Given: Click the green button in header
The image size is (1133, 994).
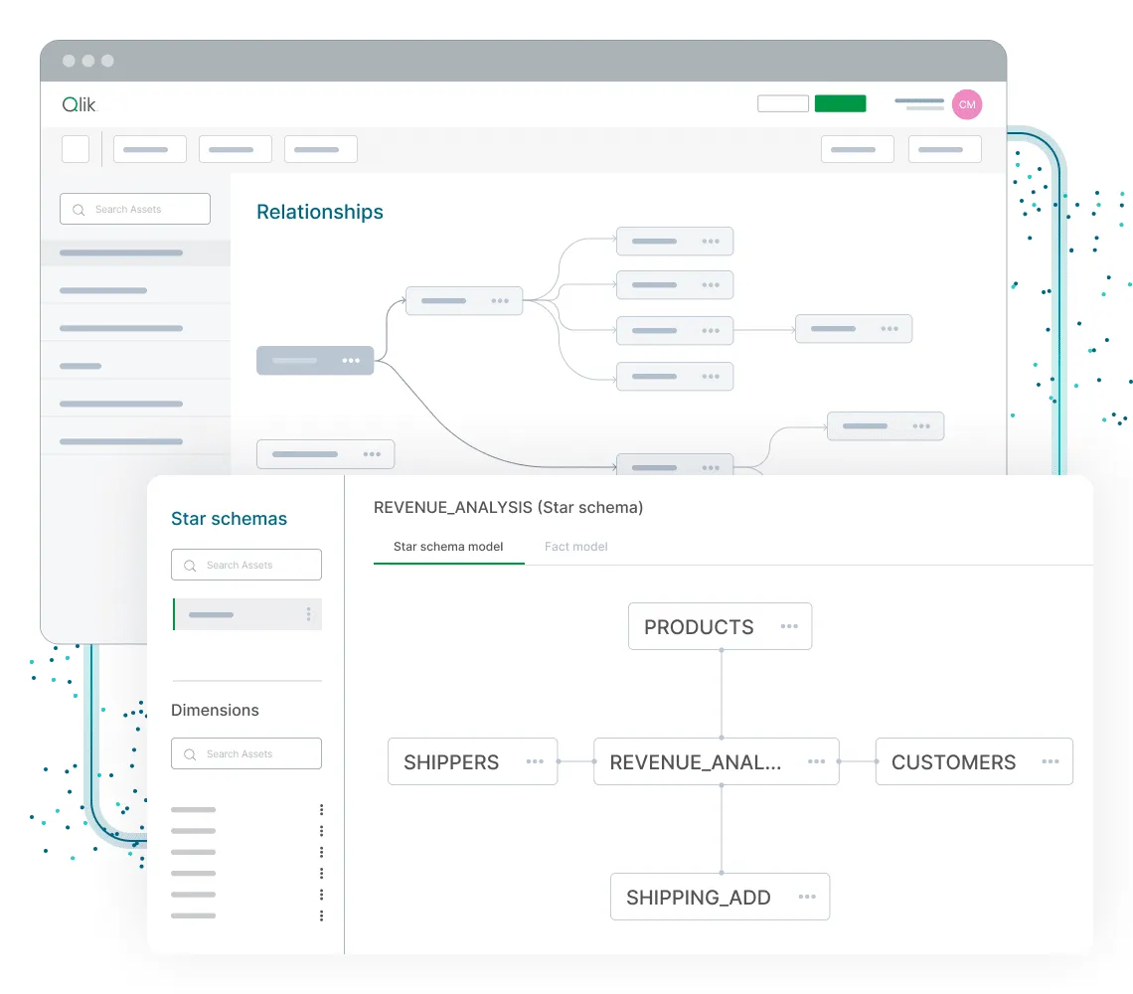Looking at the screenshot, I should click(840, 103).
